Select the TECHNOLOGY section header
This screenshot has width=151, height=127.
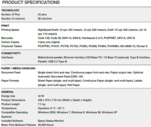[x=11, y=10]
